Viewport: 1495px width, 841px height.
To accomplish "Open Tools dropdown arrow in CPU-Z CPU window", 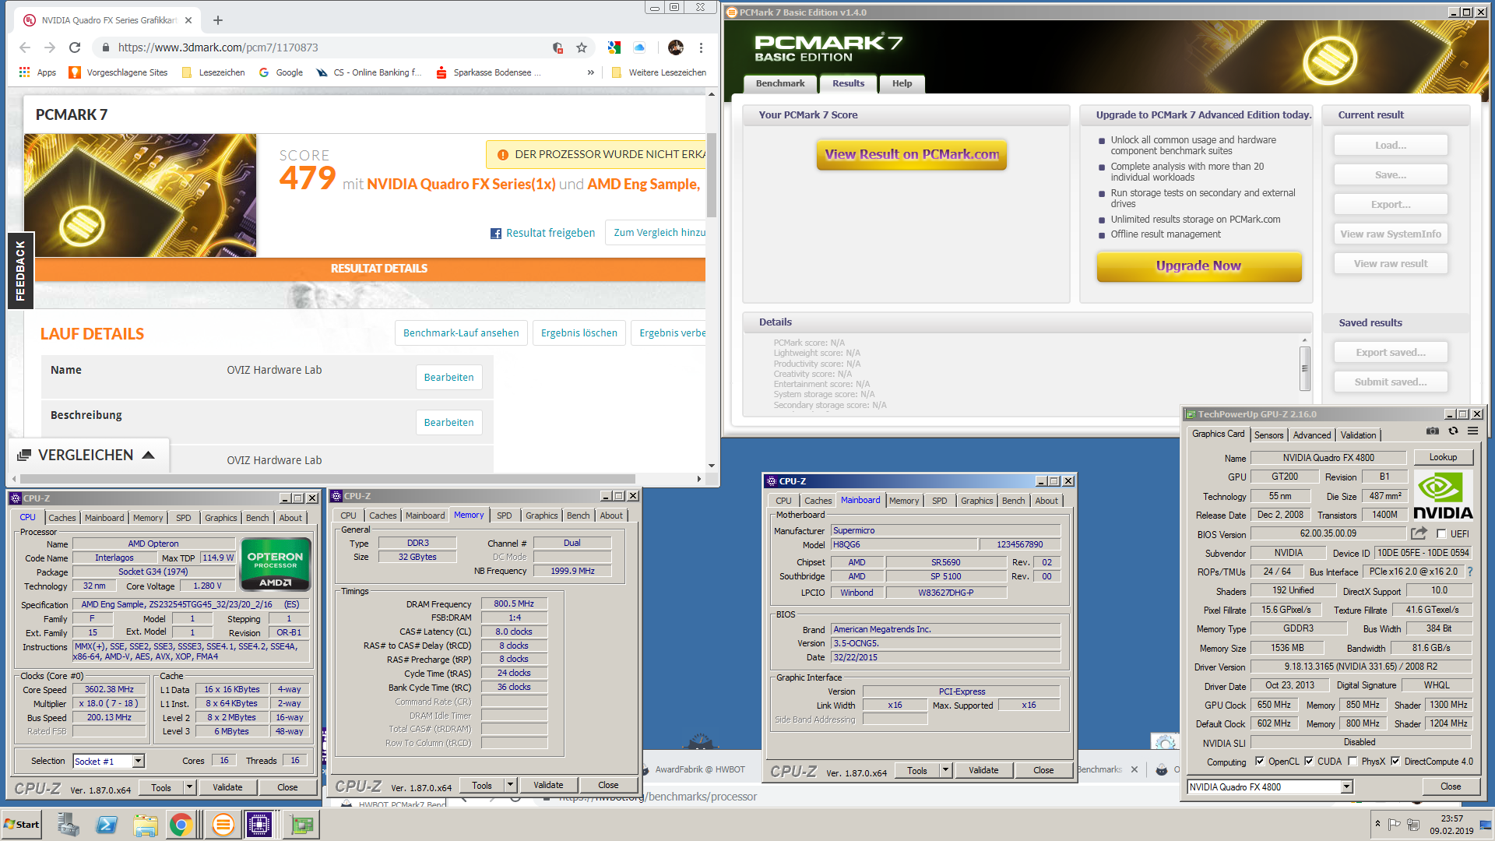I will tap(188, 787).
